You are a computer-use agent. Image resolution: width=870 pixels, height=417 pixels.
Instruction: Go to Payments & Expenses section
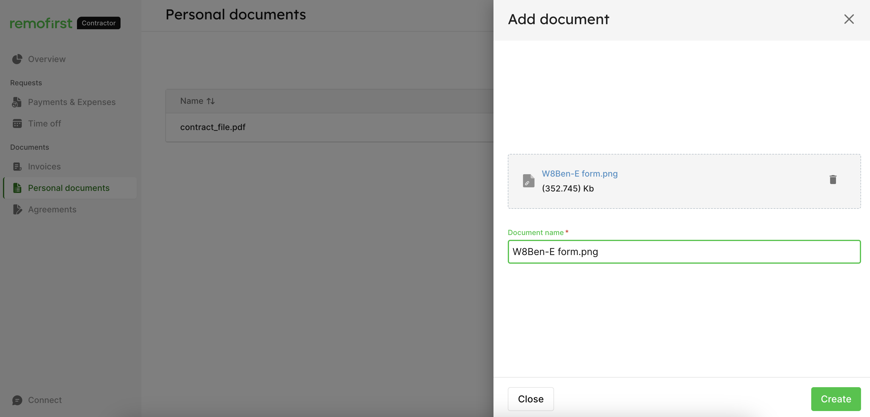click(72, 102)
